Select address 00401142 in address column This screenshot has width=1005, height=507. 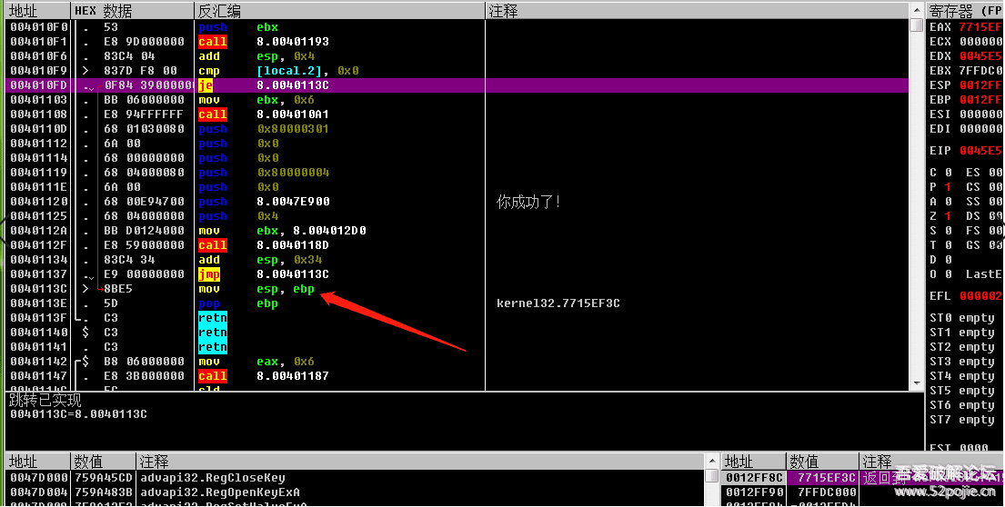[x=38, y=362]
